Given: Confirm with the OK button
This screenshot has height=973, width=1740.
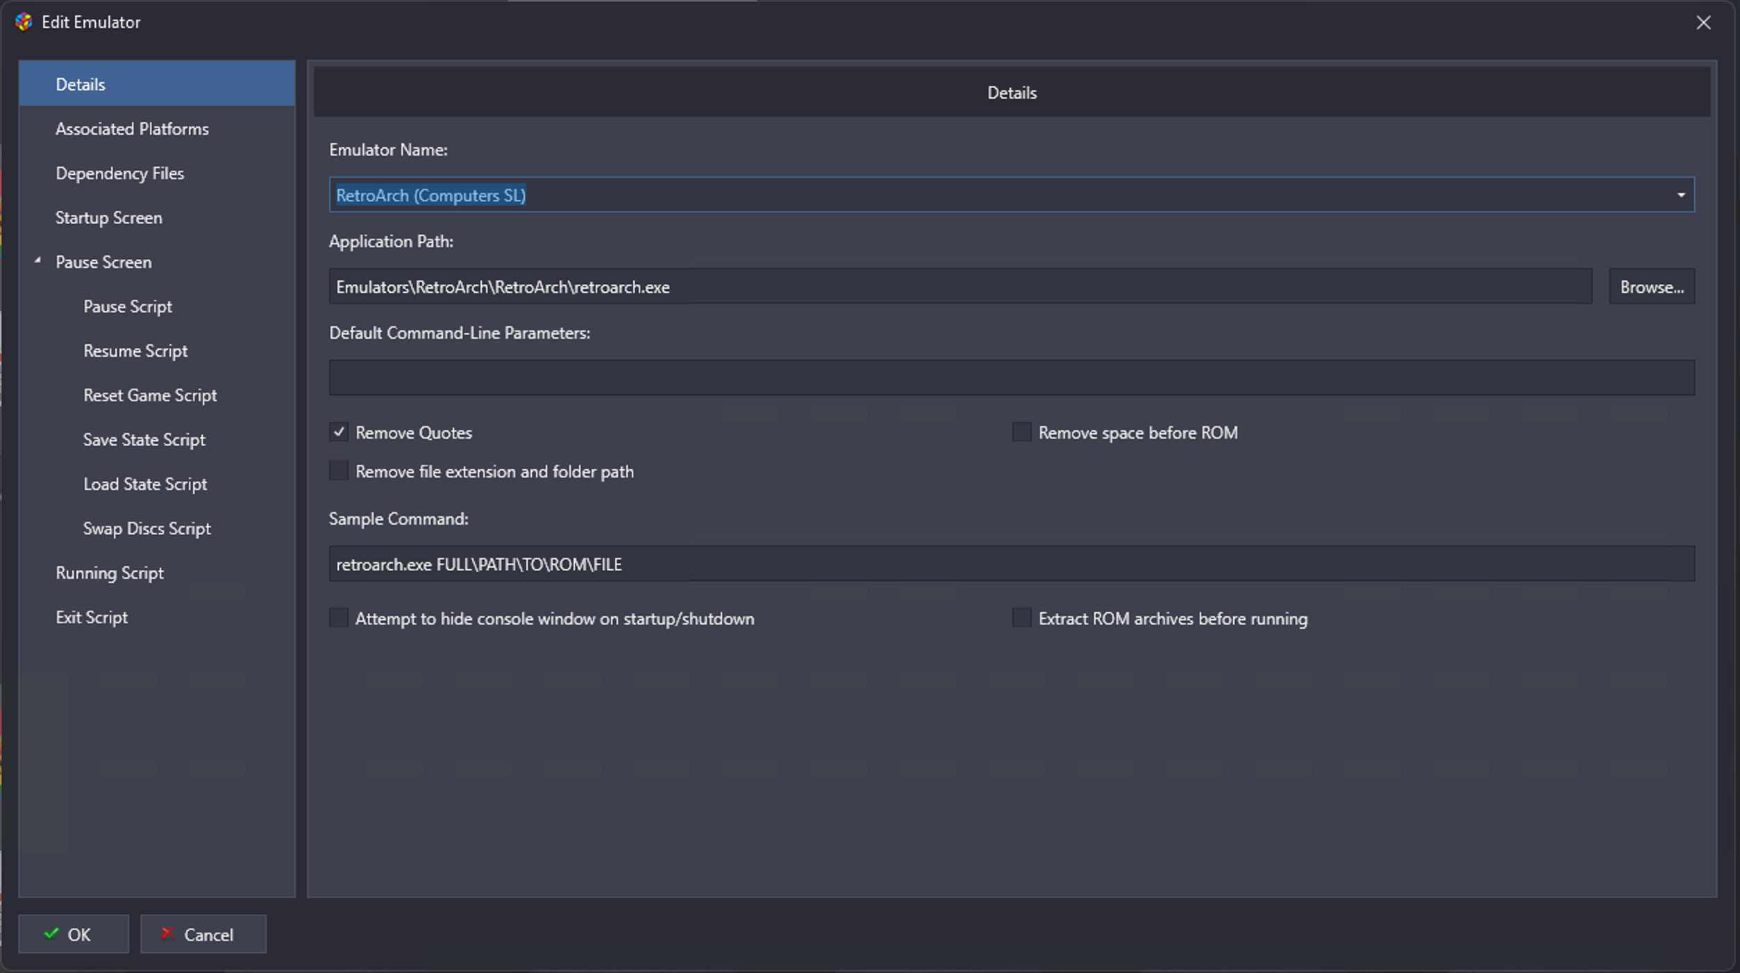Looking at the screenshot, I should point(74,934).
